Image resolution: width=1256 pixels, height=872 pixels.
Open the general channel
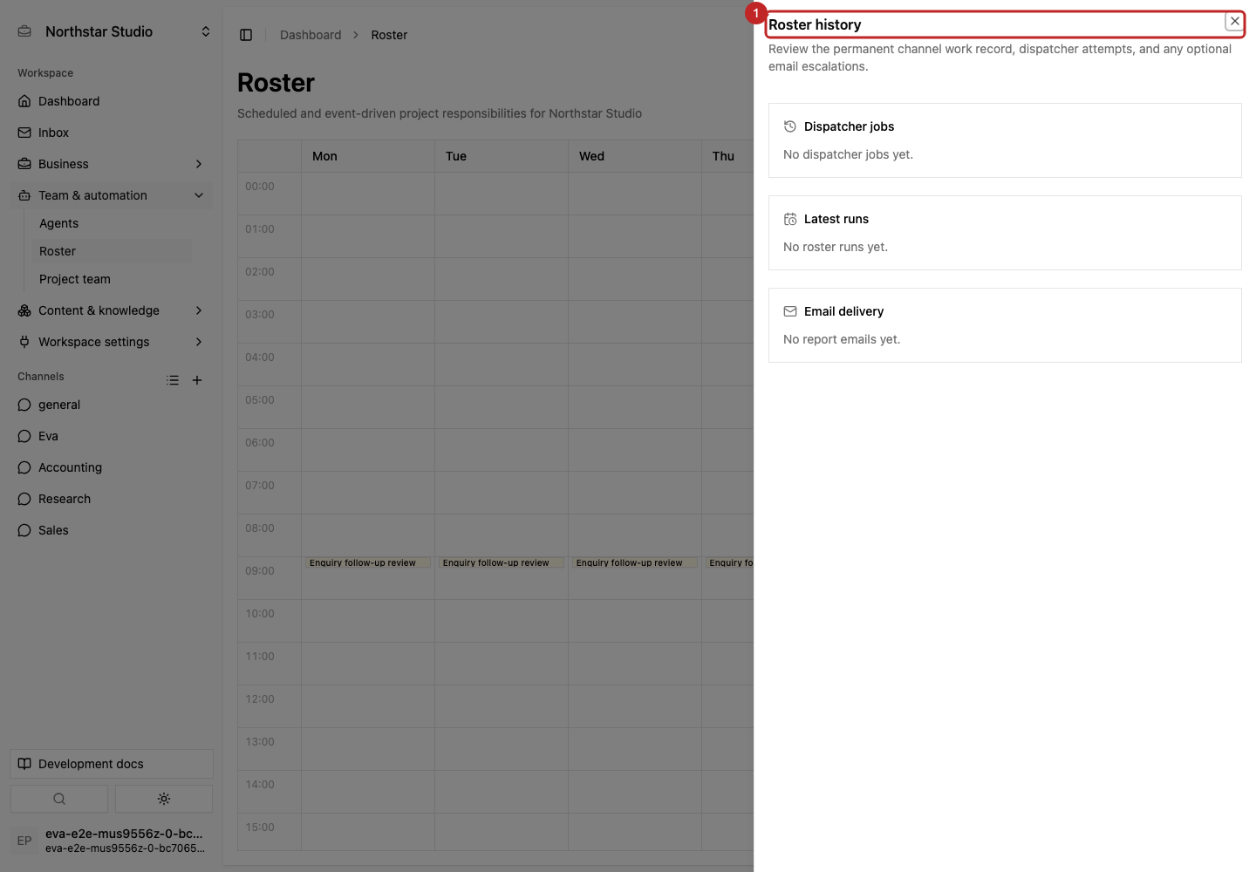(112, 405)
